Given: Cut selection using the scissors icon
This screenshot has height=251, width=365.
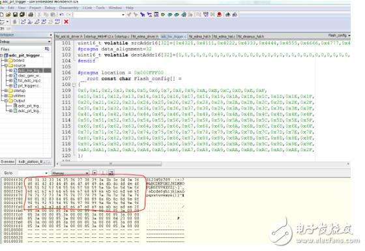Looking at the screenshot, I should point(39,14).
